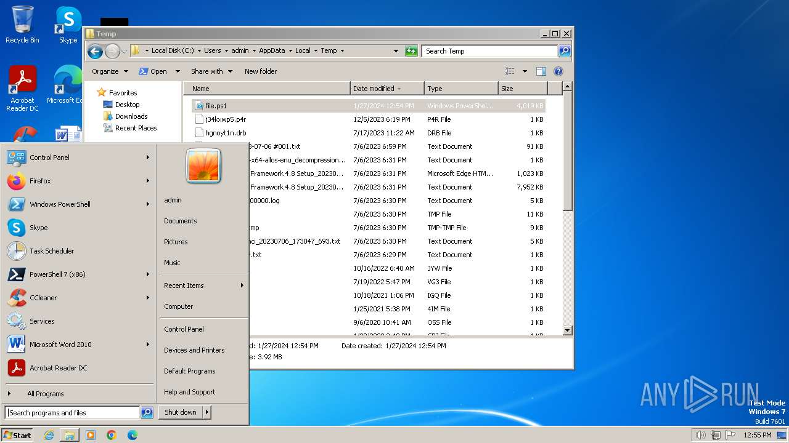Launch PowerShell 7 (x86) entry
Screen dimensions: 789x443
point(78,274)
